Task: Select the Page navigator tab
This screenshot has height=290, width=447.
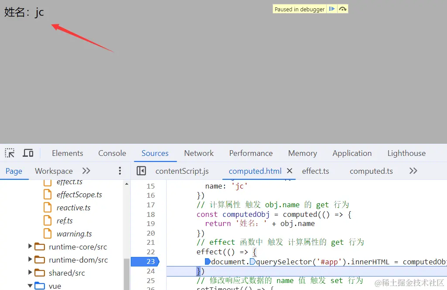Action: (x=14, y=171)
